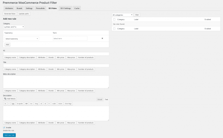This screenshot has width=223, height=138.
Task: Insert Min price variable under H1
Action: coord(61,57)
